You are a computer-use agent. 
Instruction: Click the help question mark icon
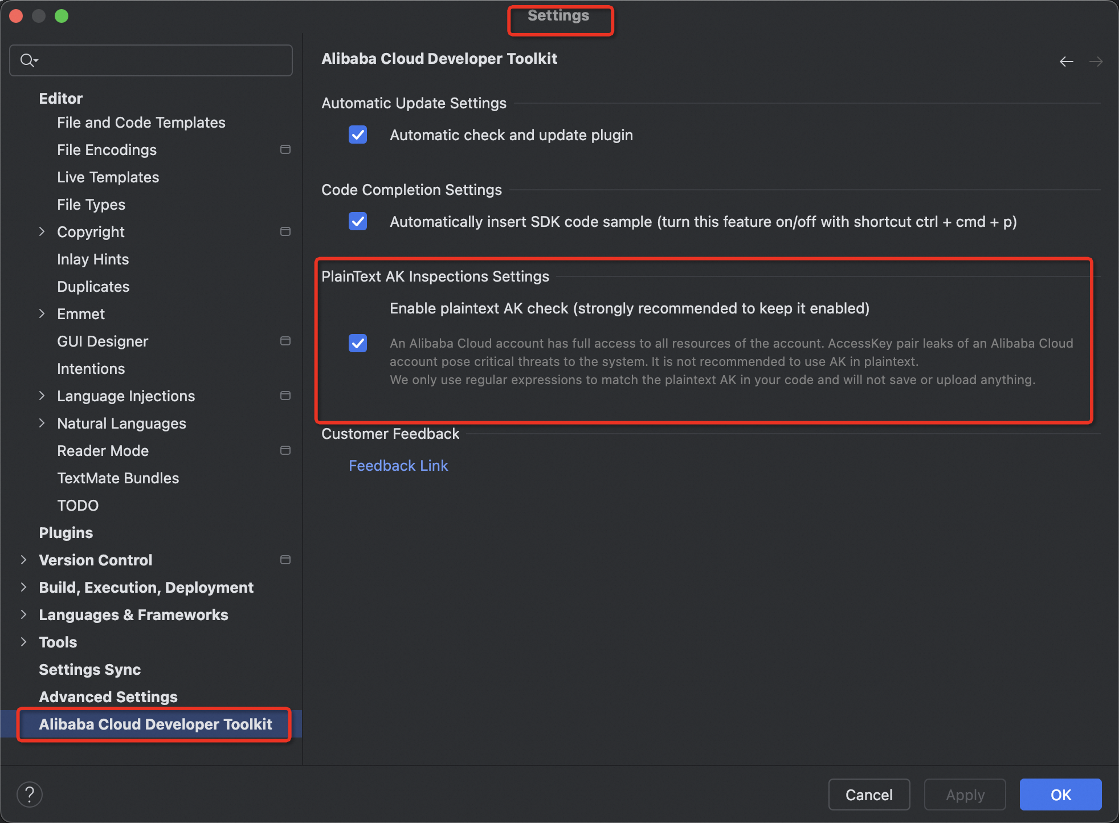coord(30,795)
